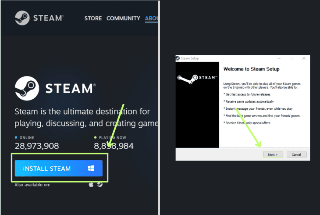320x215 pixels.
Task: Click 'Get fast access to future releases' line
Action: (x=247, y=94)
